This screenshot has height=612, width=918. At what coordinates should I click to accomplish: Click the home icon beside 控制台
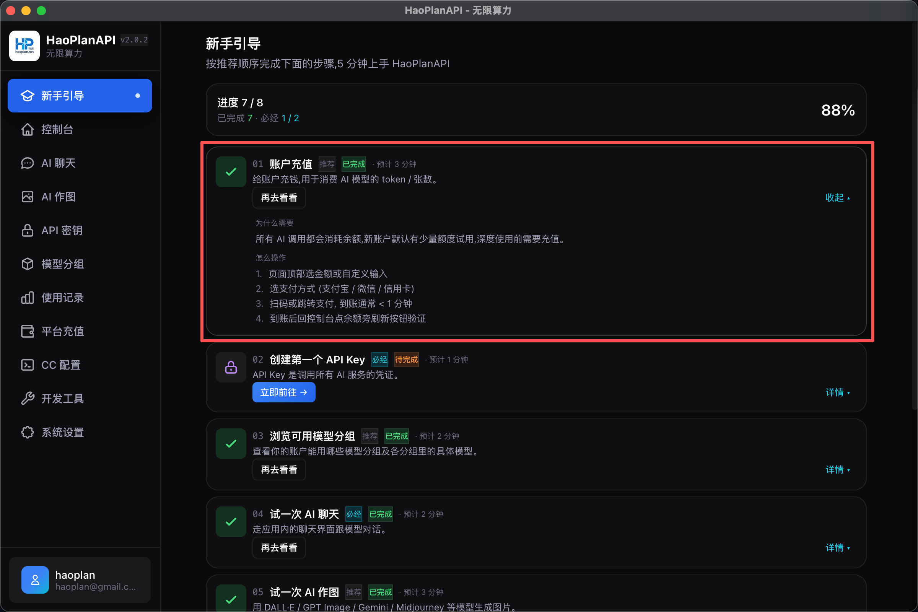click(27, 129)
